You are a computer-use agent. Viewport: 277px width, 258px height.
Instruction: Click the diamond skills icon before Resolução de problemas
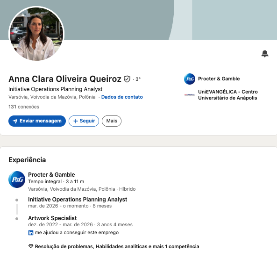pos(31,246)
